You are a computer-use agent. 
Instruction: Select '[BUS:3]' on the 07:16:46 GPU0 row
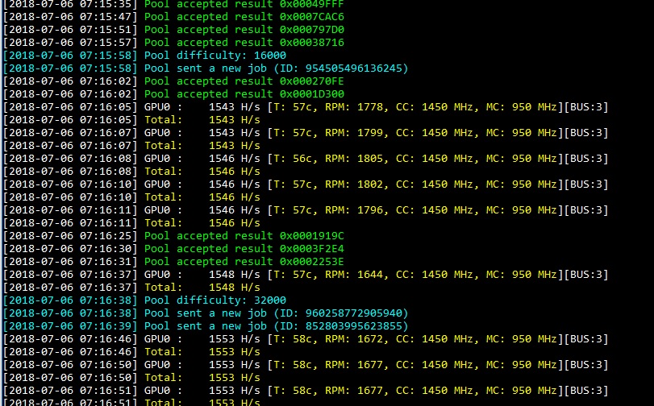(586, 339)
